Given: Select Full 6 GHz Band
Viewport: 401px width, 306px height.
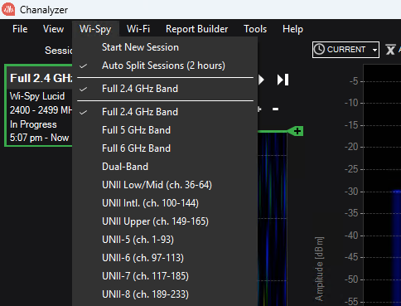Looking at the screenshot, I should [165, 148].
